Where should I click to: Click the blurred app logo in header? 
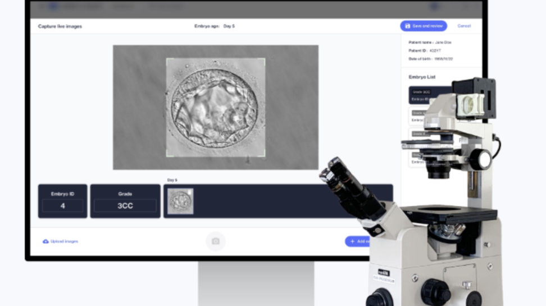click(x=53, y=7)
